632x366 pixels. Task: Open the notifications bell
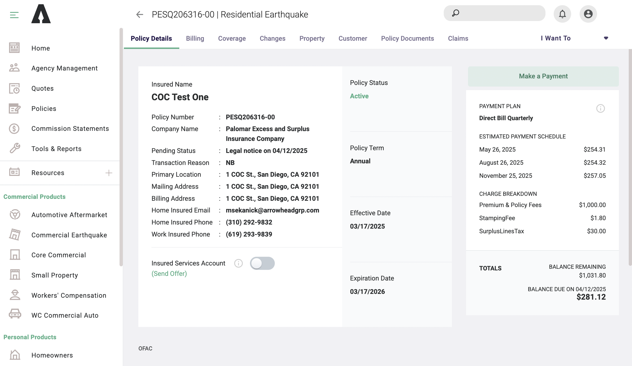tap(562, 13)
